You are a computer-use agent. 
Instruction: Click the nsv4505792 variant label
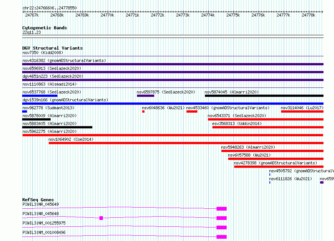tap(301, 171)
